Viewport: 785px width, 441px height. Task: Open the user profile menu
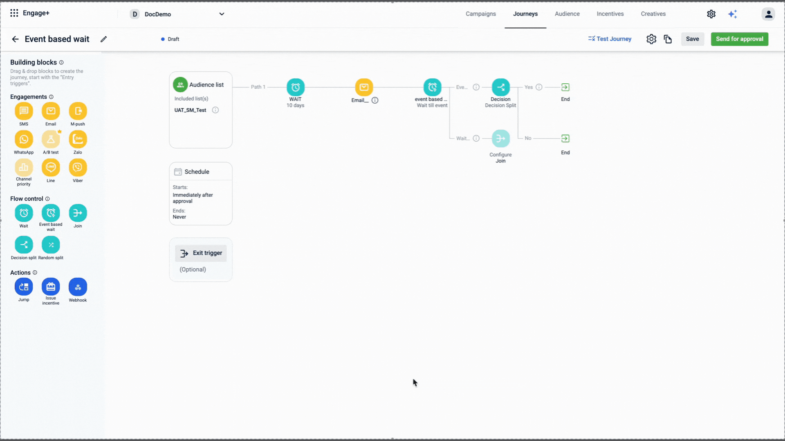click(768, 14)
